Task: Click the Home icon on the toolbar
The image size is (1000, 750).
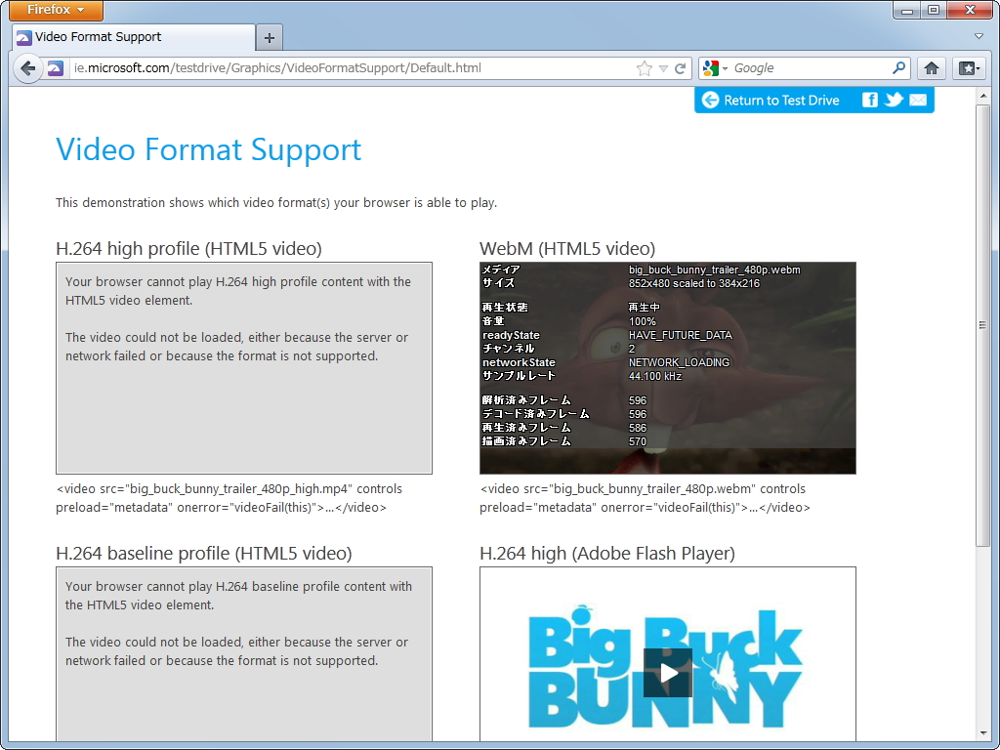Action: (x=932, y=67)
